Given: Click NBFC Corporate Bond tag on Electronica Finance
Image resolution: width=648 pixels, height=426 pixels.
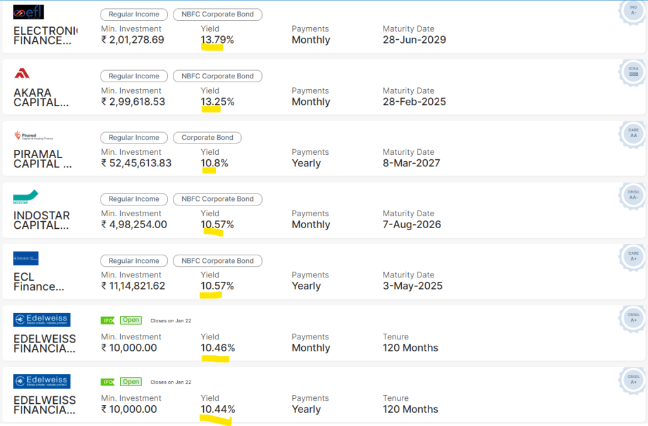Looking at the screenshot, I should coord(218,15).
